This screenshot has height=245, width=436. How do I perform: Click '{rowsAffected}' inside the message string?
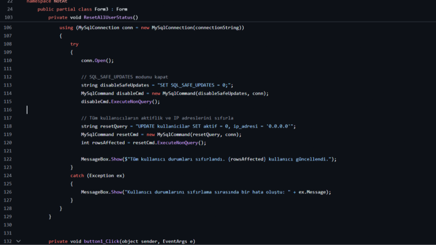[x=247, y=159]
